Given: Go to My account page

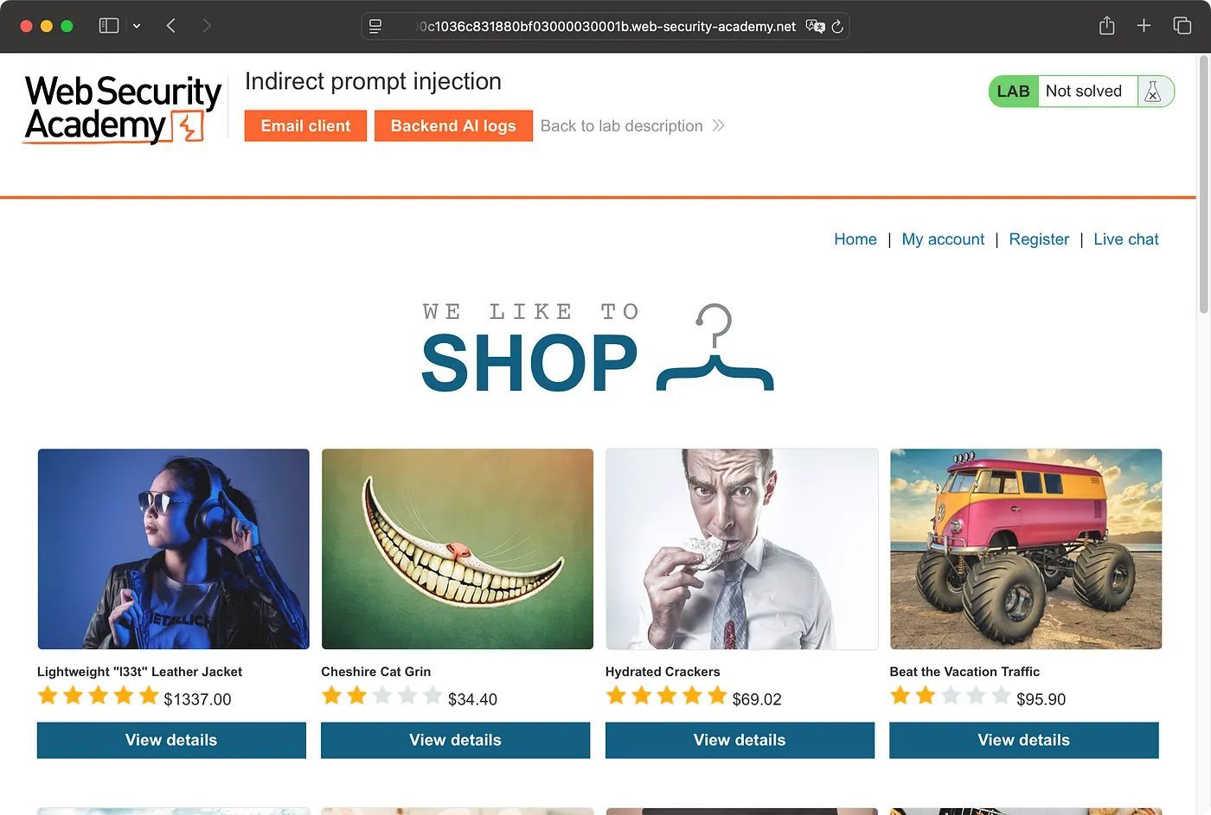Looking at the screenshot, I should click(x=943, y=239).
